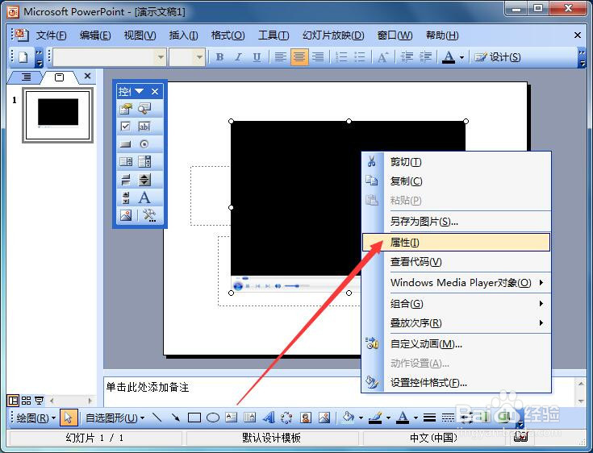Screen dimensions: 593x453
Task: Choose 另存为图片(S) in context menu
Action: tap(456, 222)
